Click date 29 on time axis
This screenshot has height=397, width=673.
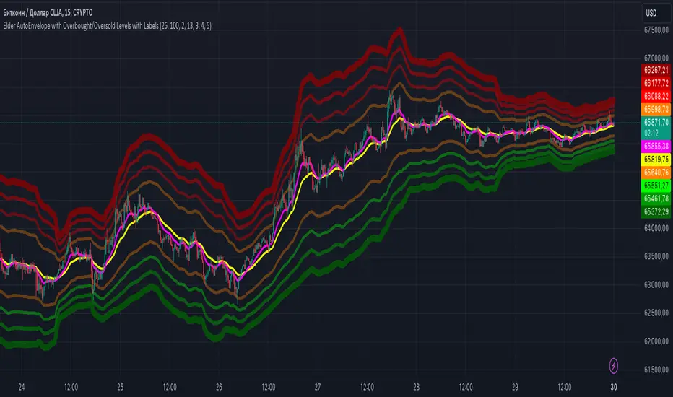point(515,387)
